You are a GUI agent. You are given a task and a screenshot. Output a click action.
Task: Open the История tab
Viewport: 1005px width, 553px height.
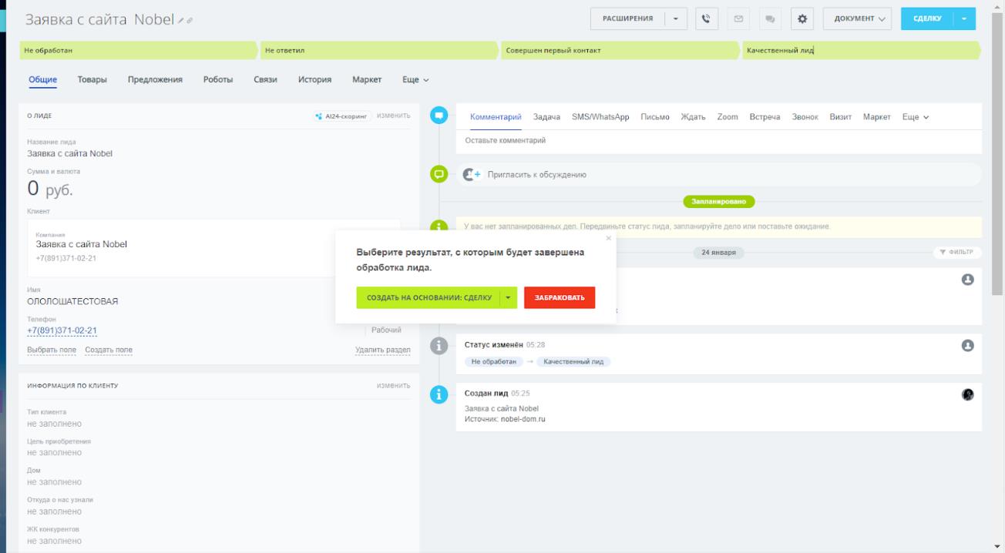[x=314, y=79]
